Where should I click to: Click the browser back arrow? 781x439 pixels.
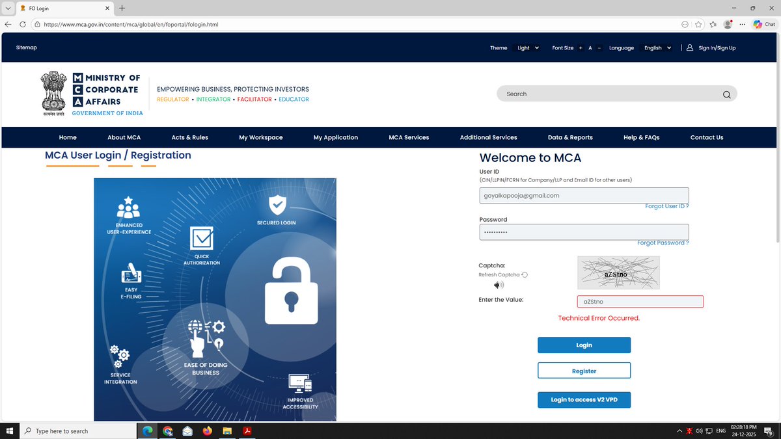pyautogui.click(x=8, y=24)
